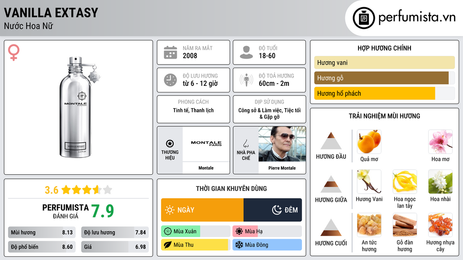The width and height of the screenshot is (463, 260).
Task: Click the star rating icons next to 3.6
Action: pyautogui.click(x=87, y=190)
